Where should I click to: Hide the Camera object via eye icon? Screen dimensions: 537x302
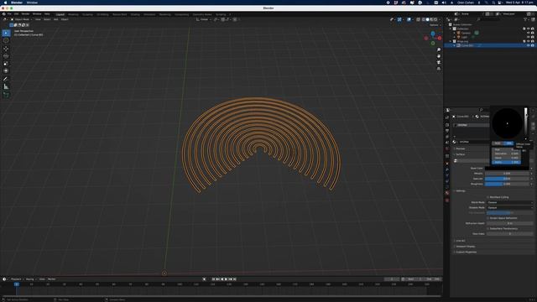528,33
